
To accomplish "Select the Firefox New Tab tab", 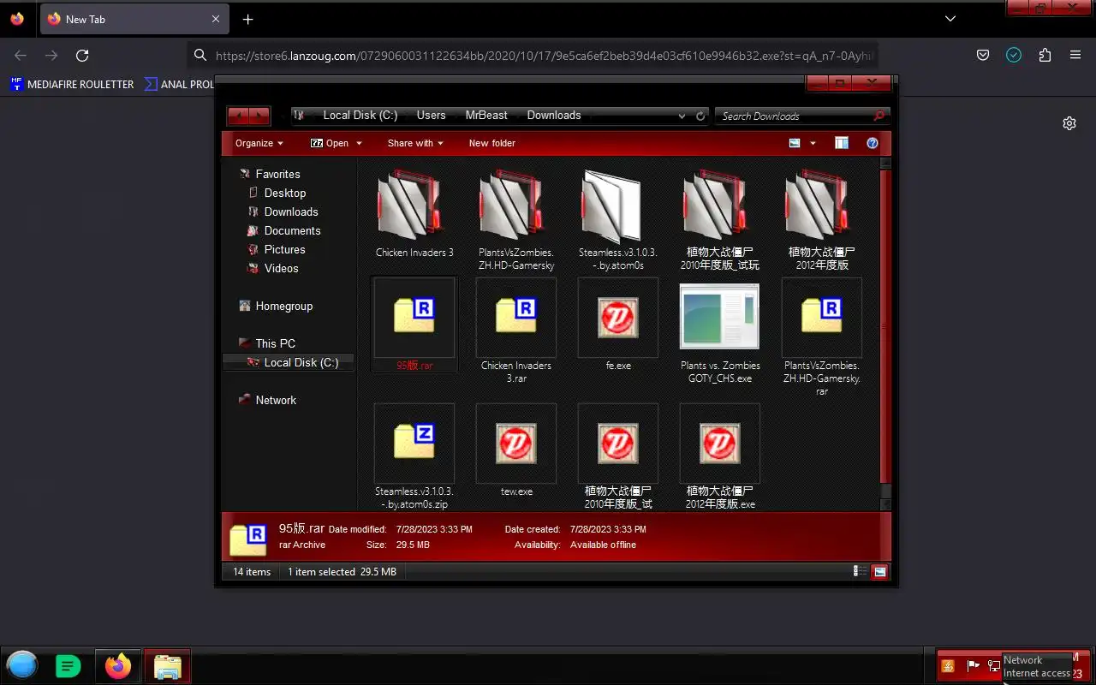I will [134, 19].
